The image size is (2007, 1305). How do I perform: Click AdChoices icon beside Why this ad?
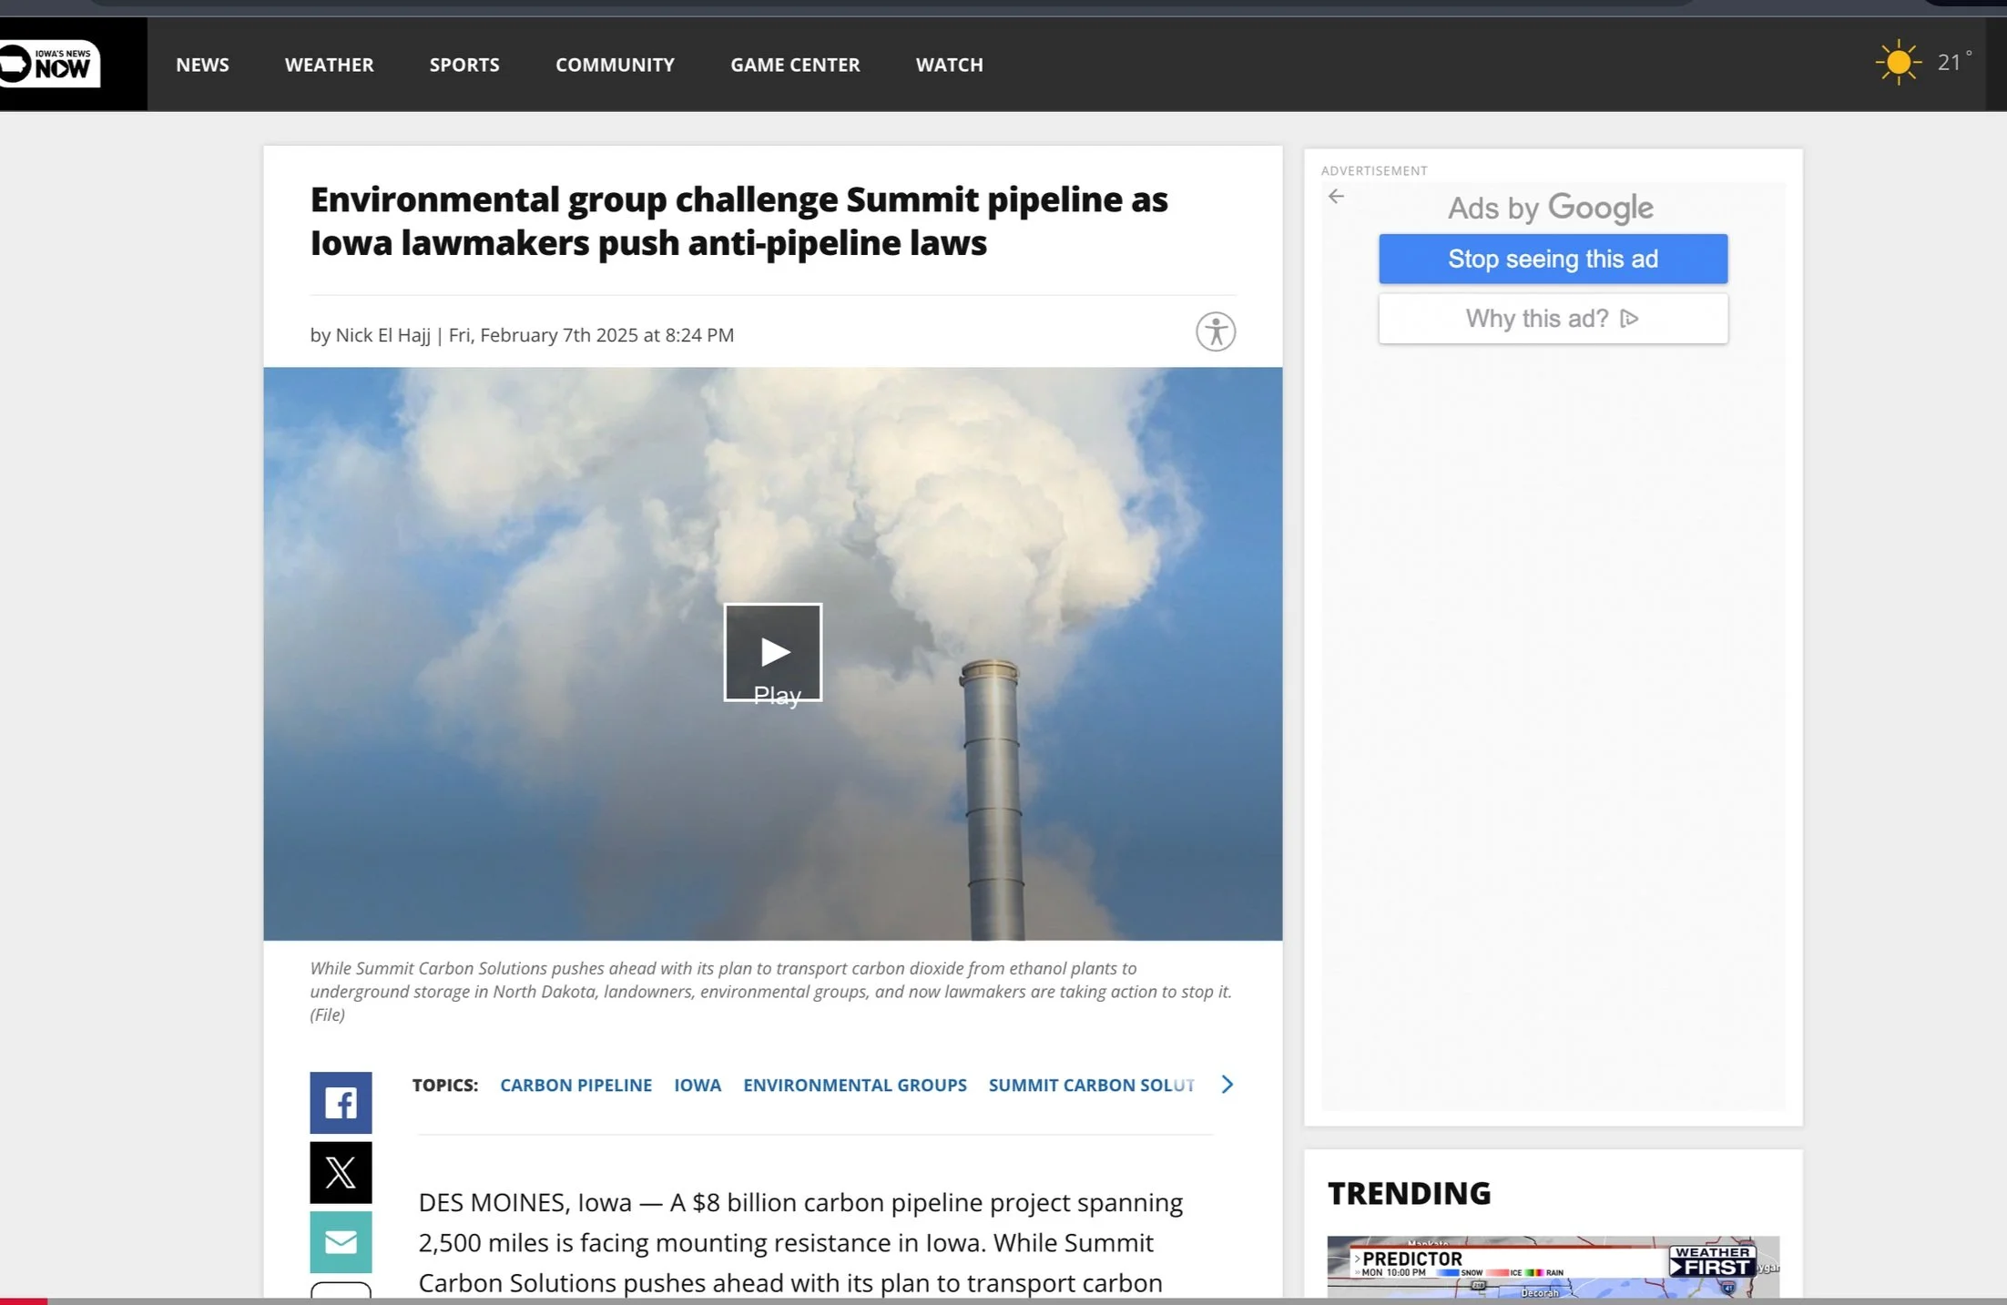pos(1630,319)
